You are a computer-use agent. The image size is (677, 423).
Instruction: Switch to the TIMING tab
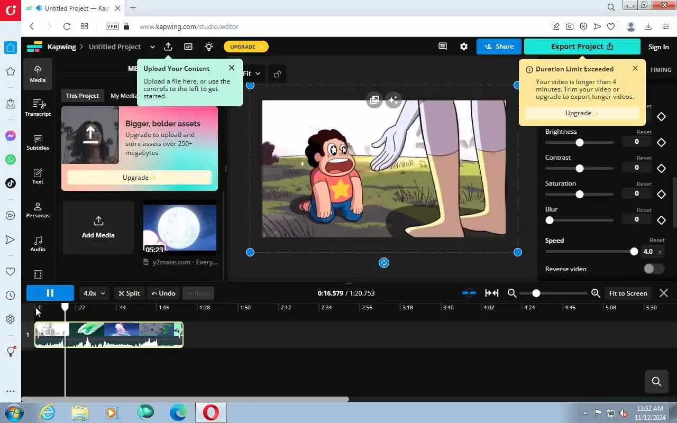(661, 70)
